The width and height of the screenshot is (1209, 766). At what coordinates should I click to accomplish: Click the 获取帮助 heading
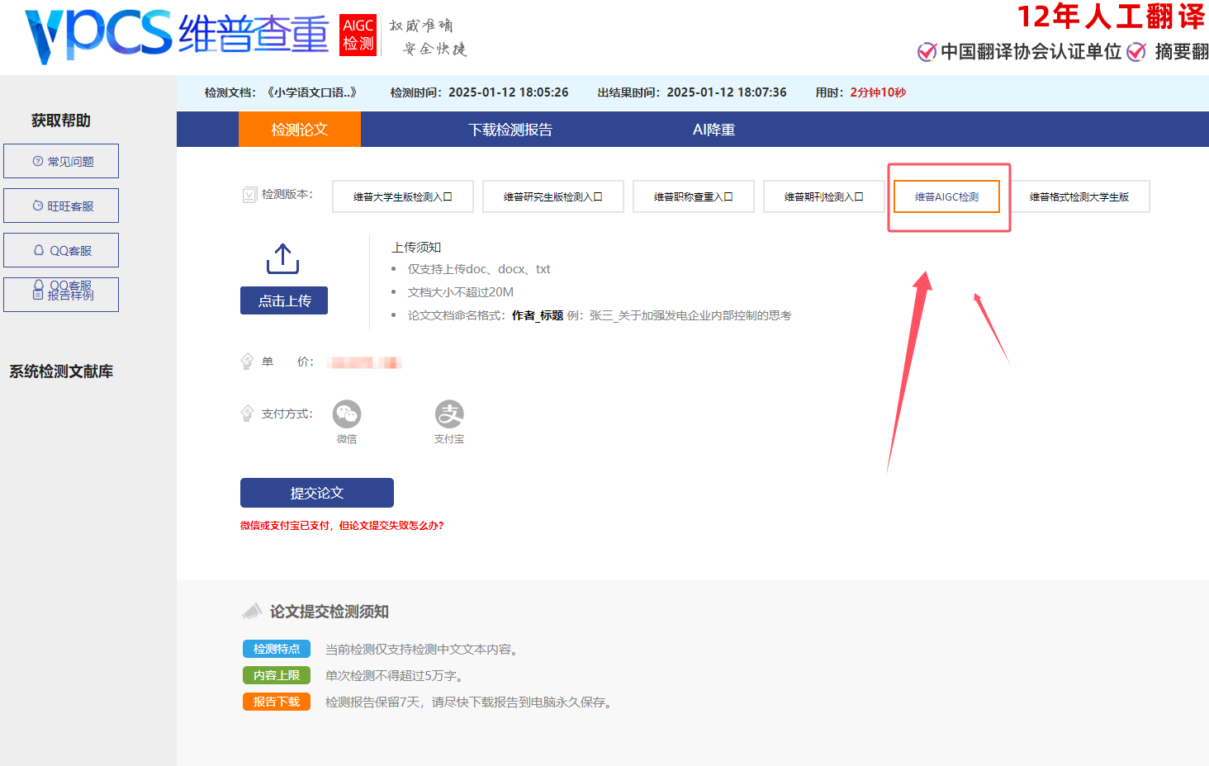click(61, 121)
